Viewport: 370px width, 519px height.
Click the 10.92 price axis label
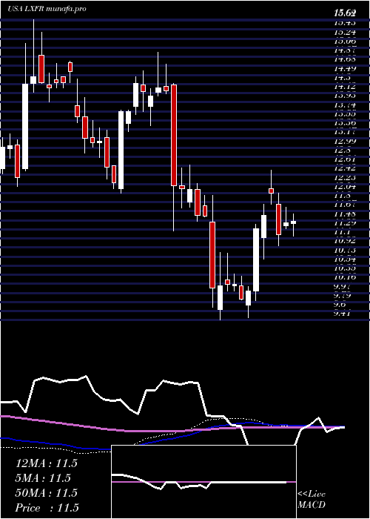[x=346, y=241]
